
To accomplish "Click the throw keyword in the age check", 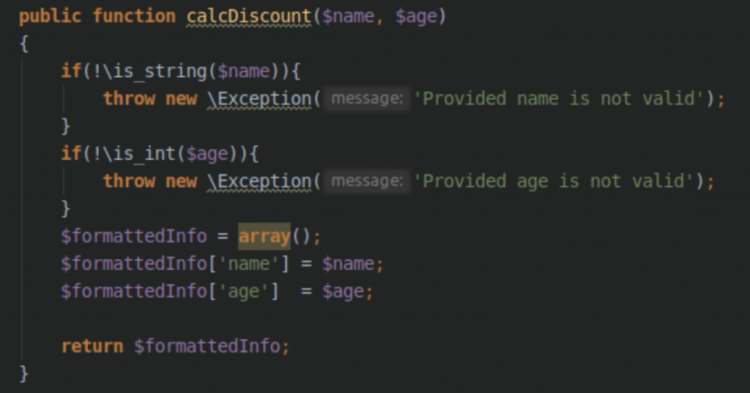I will 129,181.
